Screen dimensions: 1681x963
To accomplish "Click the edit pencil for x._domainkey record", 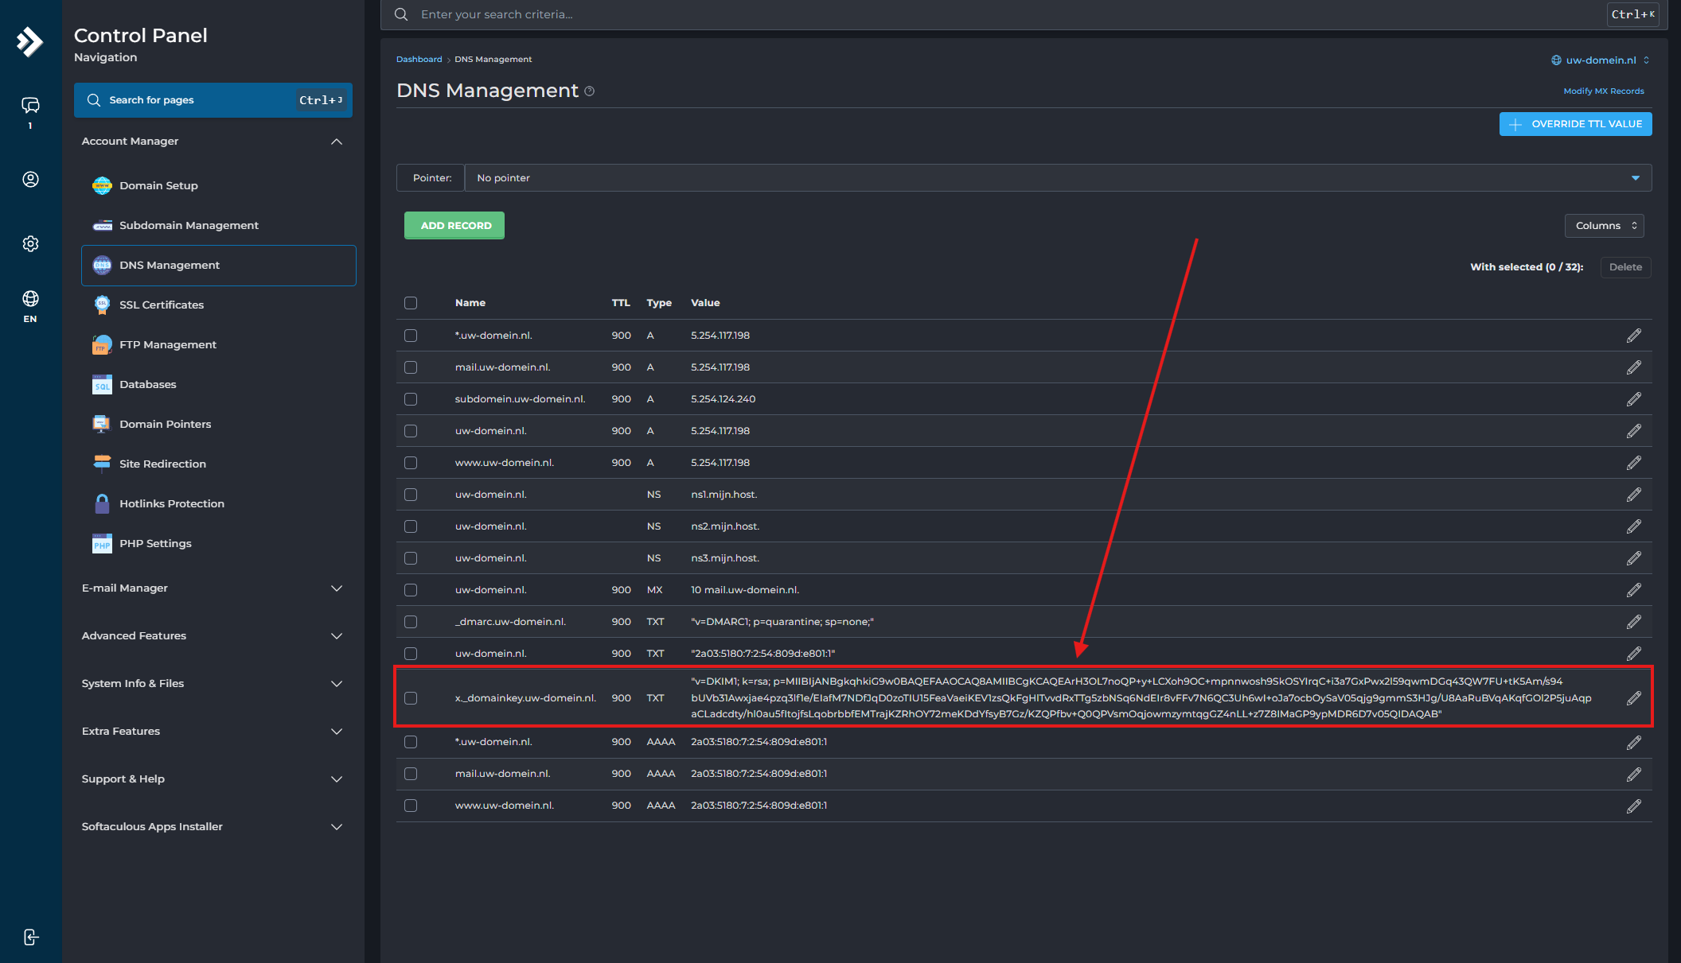I will tap(1633, 698).
